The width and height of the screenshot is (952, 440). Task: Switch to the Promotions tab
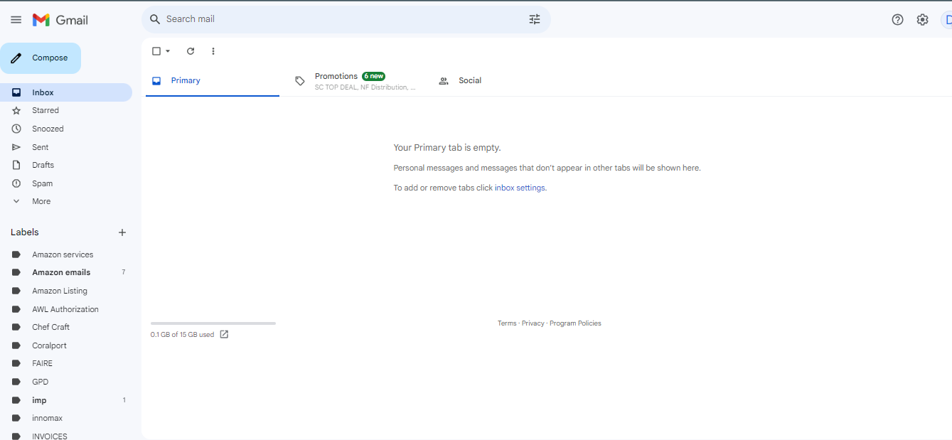(x=355, y=81)
